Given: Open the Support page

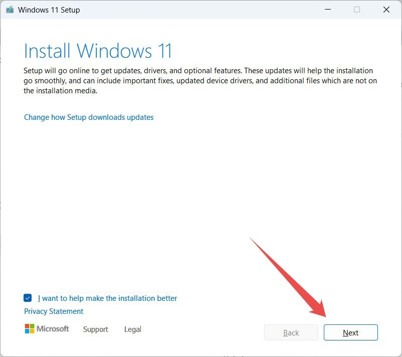Looking at the screenshot, I should click(x=96, y=329).
